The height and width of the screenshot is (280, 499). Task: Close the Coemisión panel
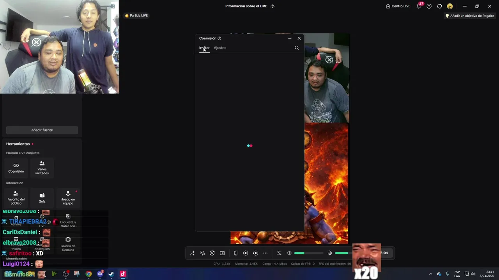coord(299,38)
